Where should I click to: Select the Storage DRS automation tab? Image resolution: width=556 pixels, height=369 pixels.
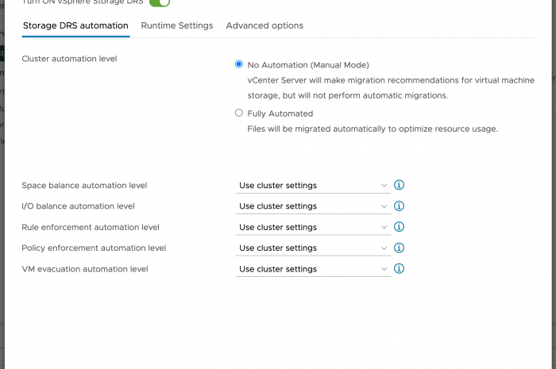75,25
